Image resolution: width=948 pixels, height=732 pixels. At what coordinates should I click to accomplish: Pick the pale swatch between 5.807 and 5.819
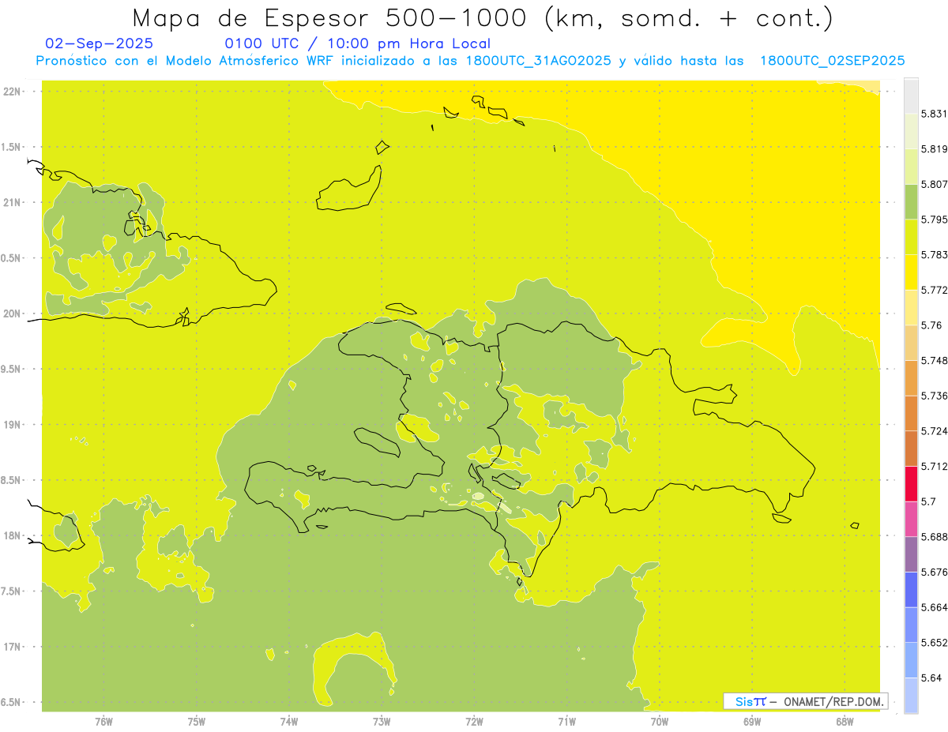[x=911, y=166]
